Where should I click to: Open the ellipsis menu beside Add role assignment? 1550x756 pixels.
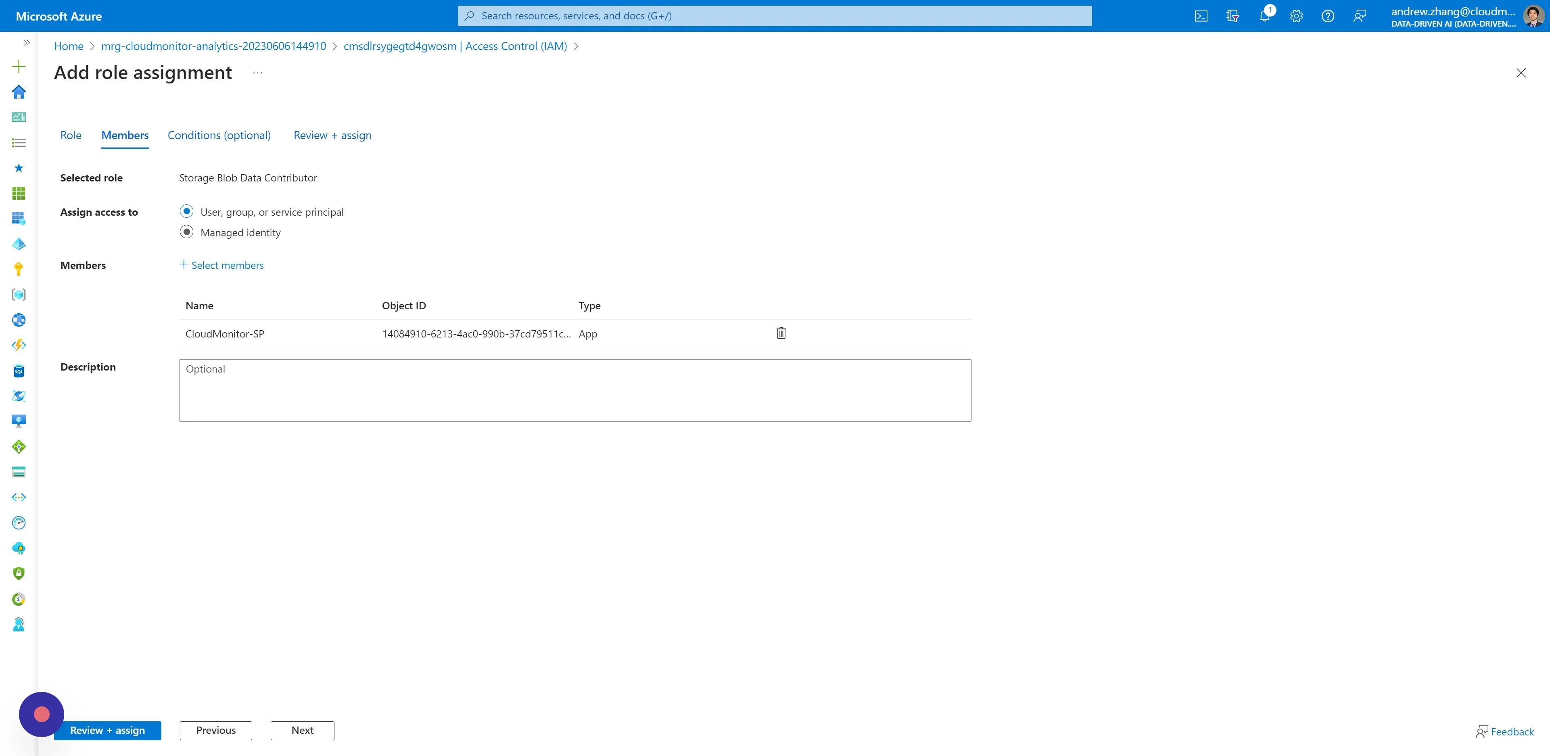257,73
